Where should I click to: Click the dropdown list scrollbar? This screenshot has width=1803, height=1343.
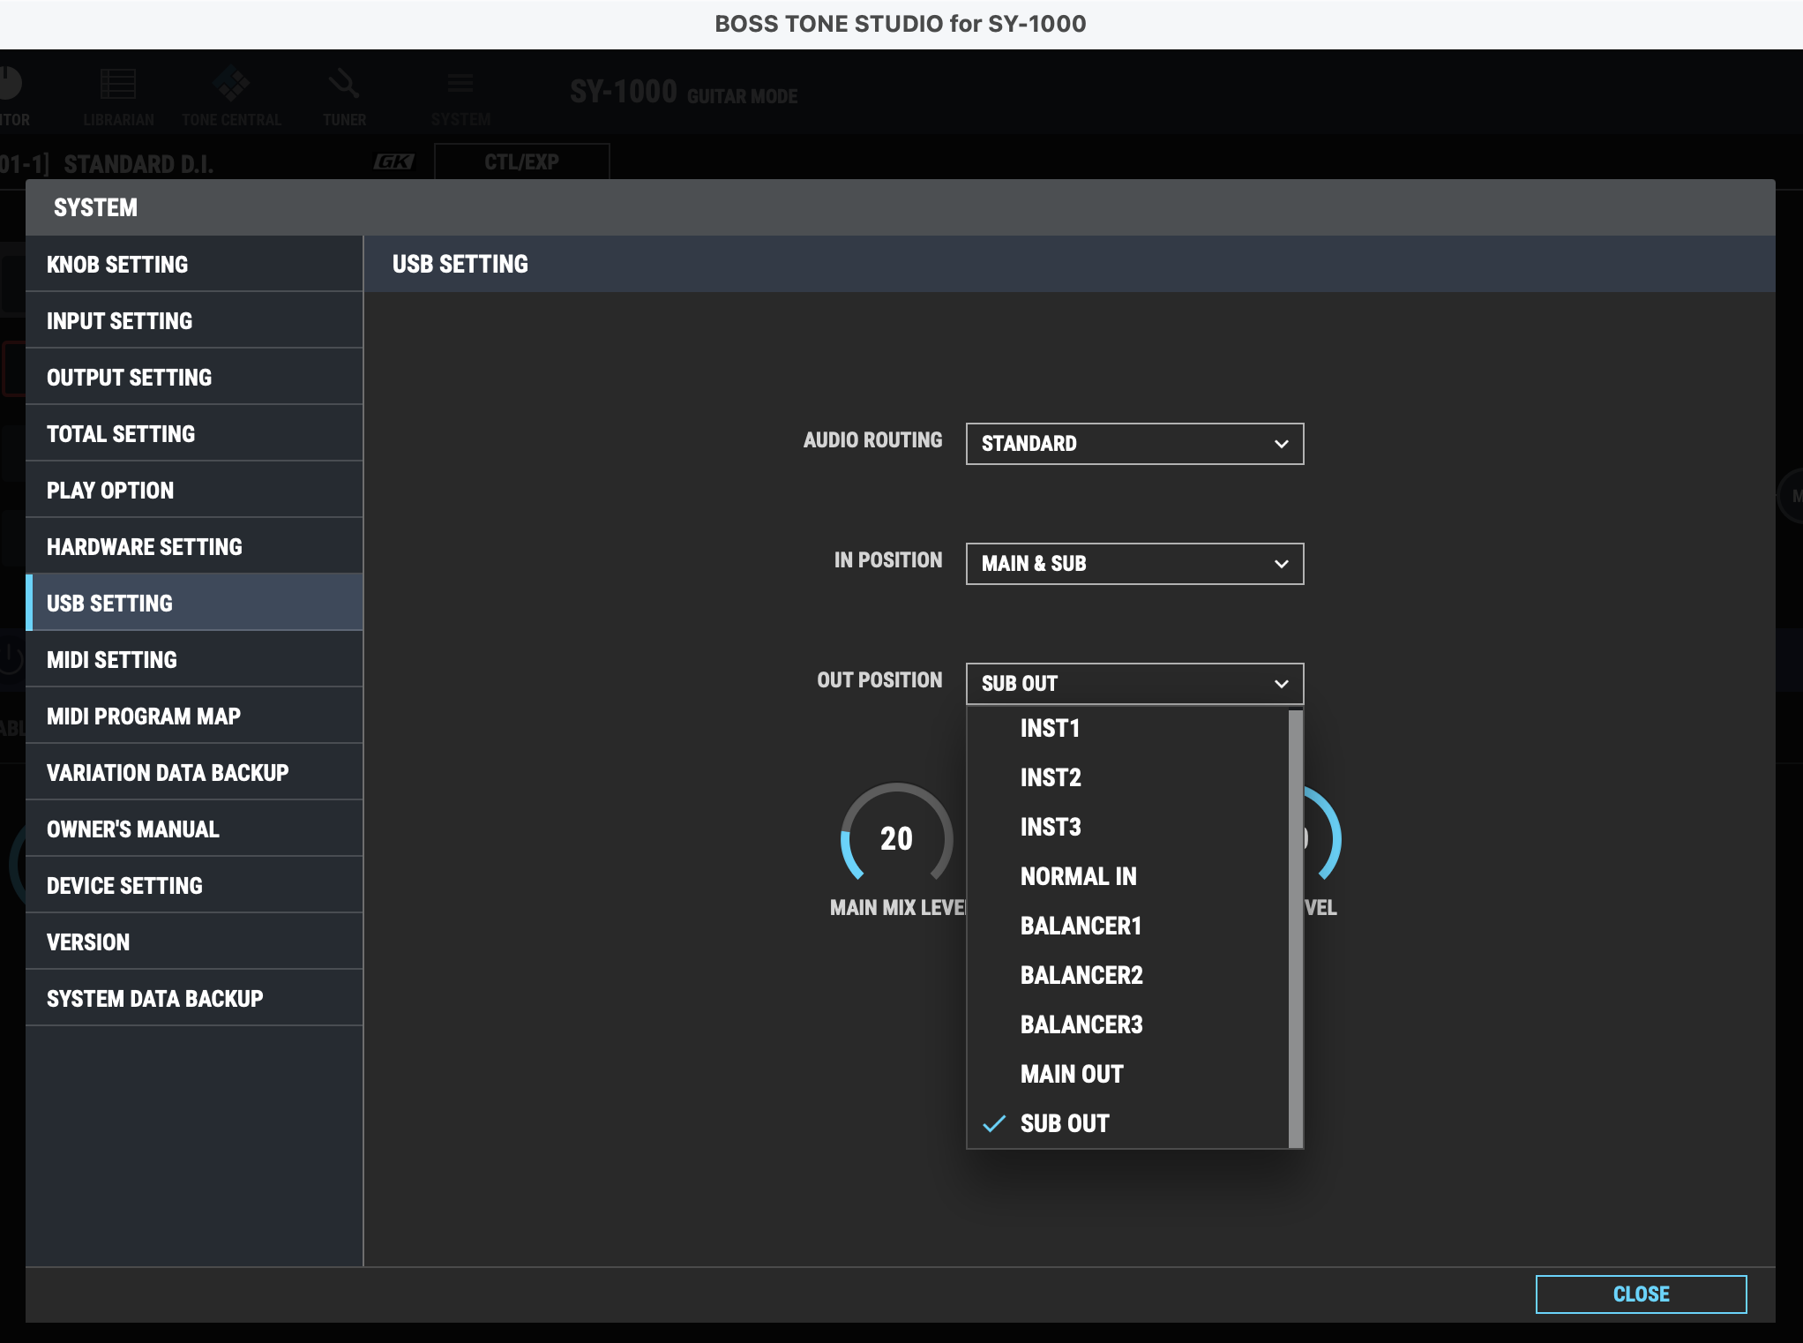1295,927
